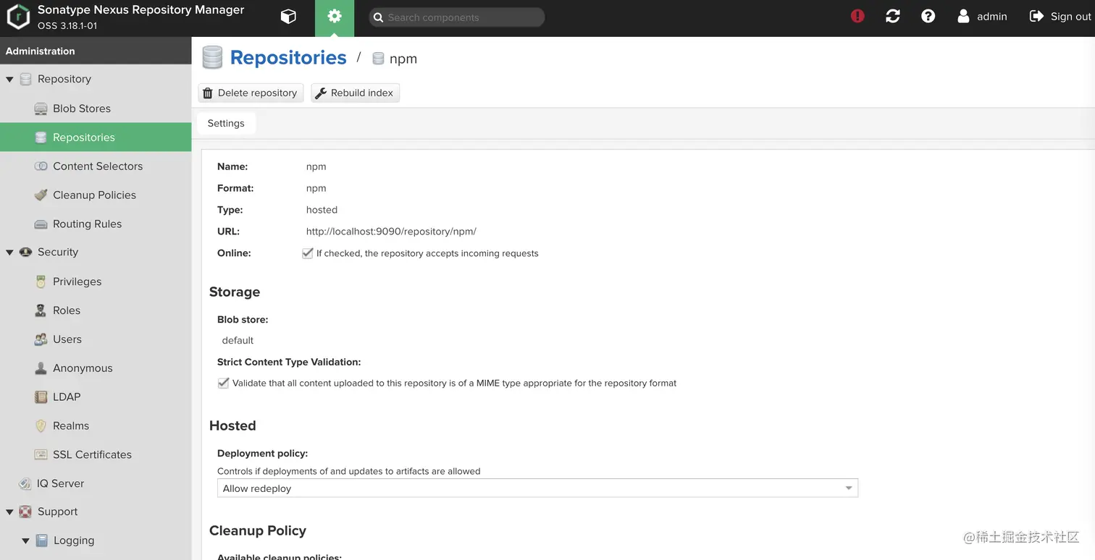This screenshot has width=1095, height=560.
Task: Open the Browse cube icon
Action: pos(288,17)
